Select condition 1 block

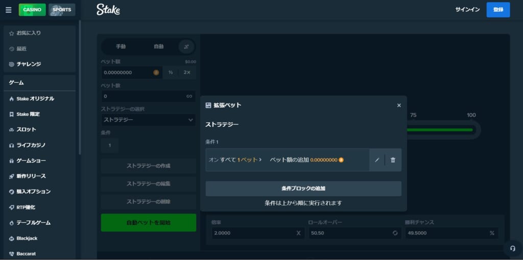pyautogui.click(x=109, y=145)
